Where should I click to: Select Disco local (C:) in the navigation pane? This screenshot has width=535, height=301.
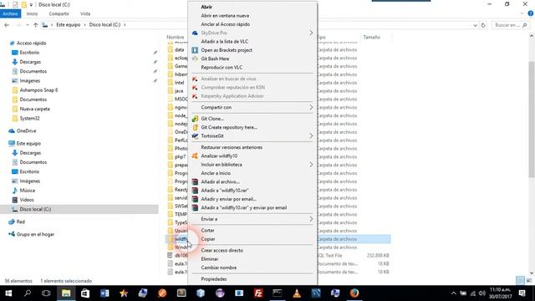(x=35, y=209)
